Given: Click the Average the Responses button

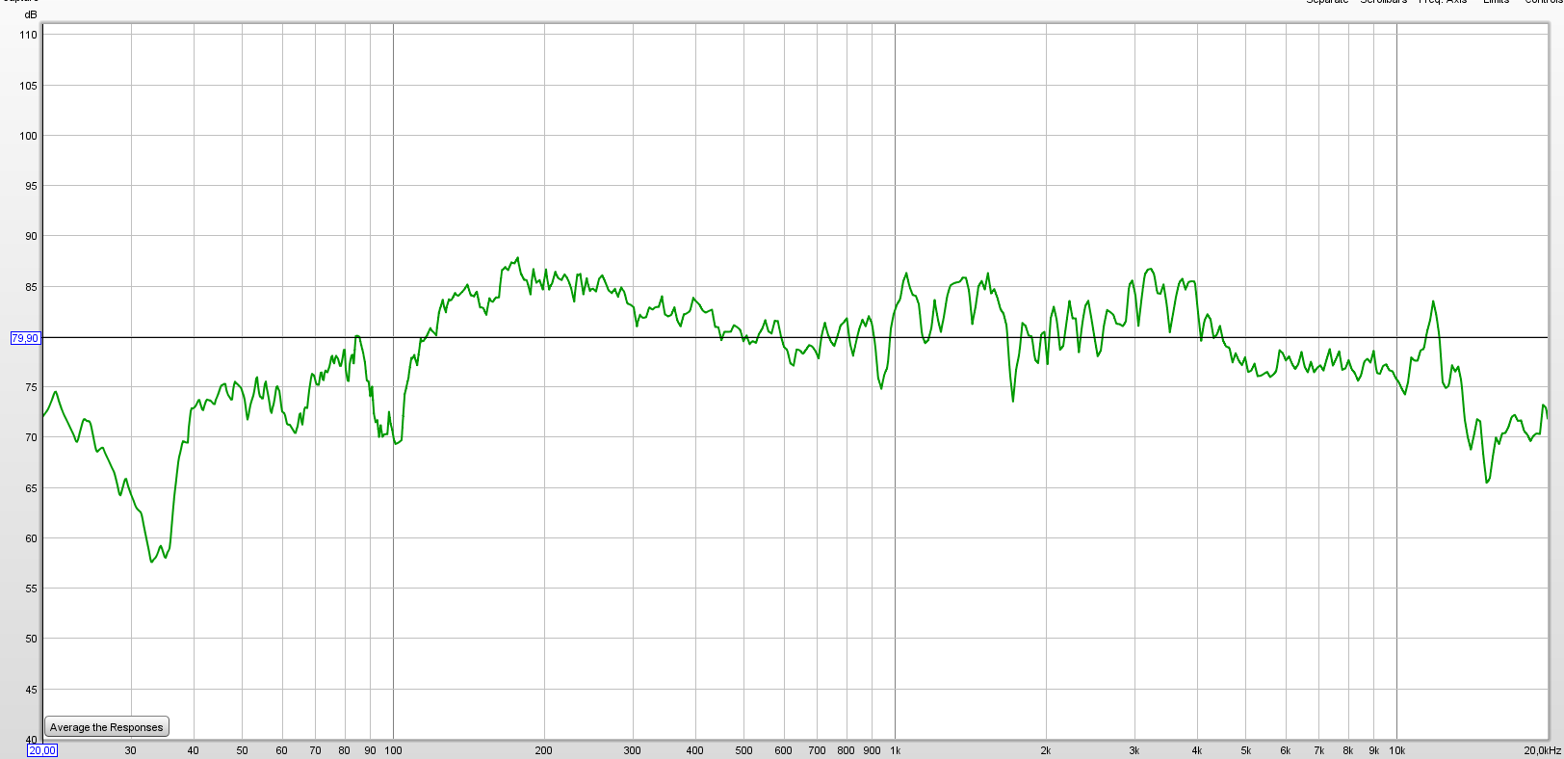Looking at the screenshot, I should pos(107,727).
